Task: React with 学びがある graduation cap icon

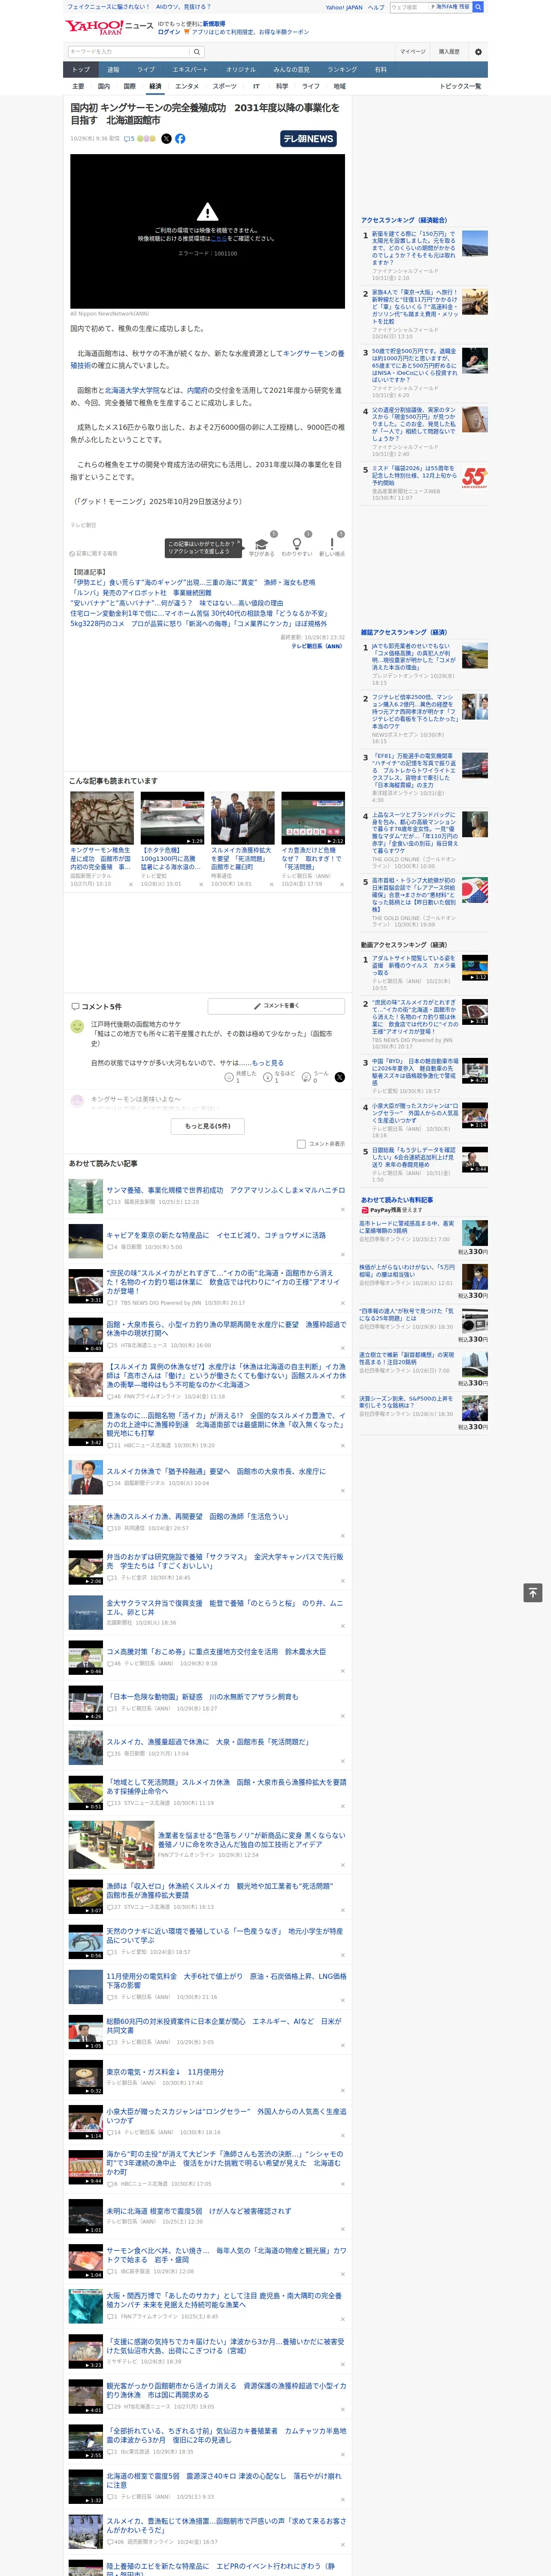Action: point(262,544)
